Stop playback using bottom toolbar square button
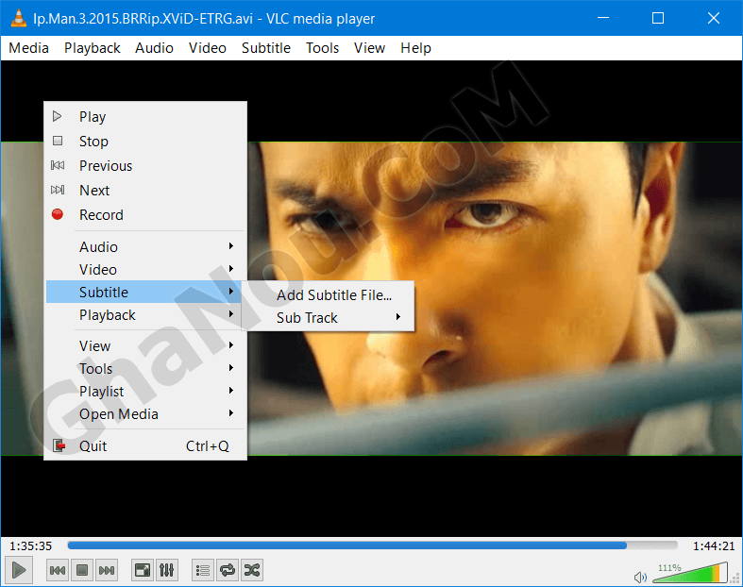The height and width of the screenshot is (587, 743). click(82, 570)
